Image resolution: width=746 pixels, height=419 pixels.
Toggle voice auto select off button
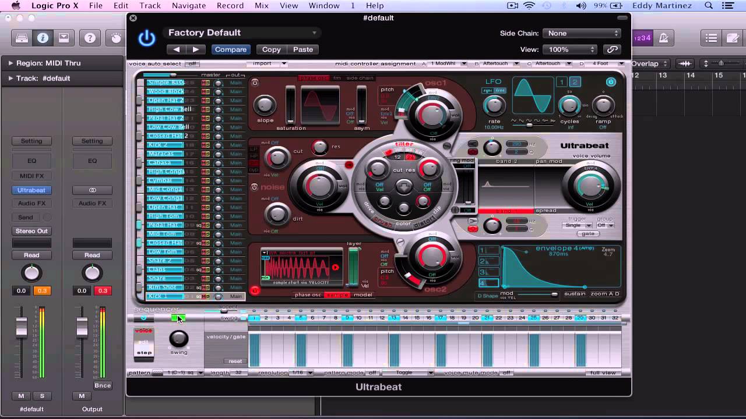(192, 63)
